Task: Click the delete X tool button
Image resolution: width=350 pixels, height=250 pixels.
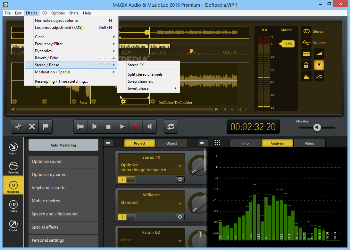Action: 32,127
